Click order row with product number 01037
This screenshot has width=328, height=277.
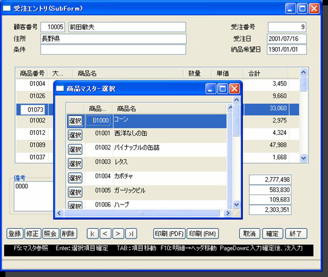coord(34,157)
